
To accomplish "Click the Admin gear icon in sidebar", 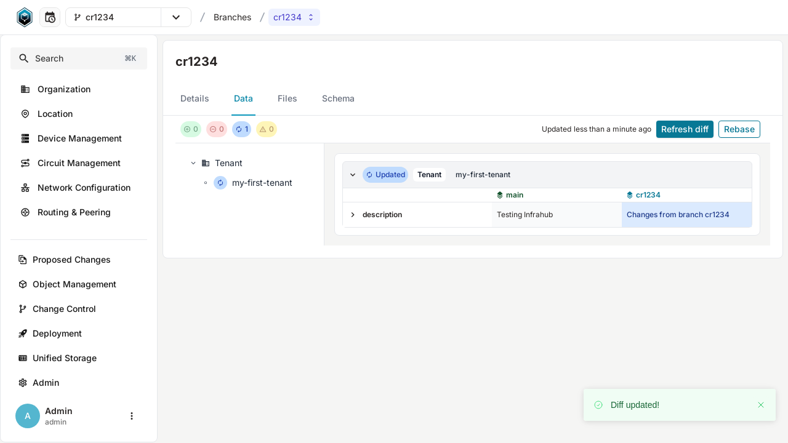I will (23, 383).
